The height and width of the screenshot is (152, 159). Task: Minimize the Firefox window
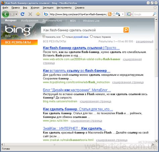point(148,3)
